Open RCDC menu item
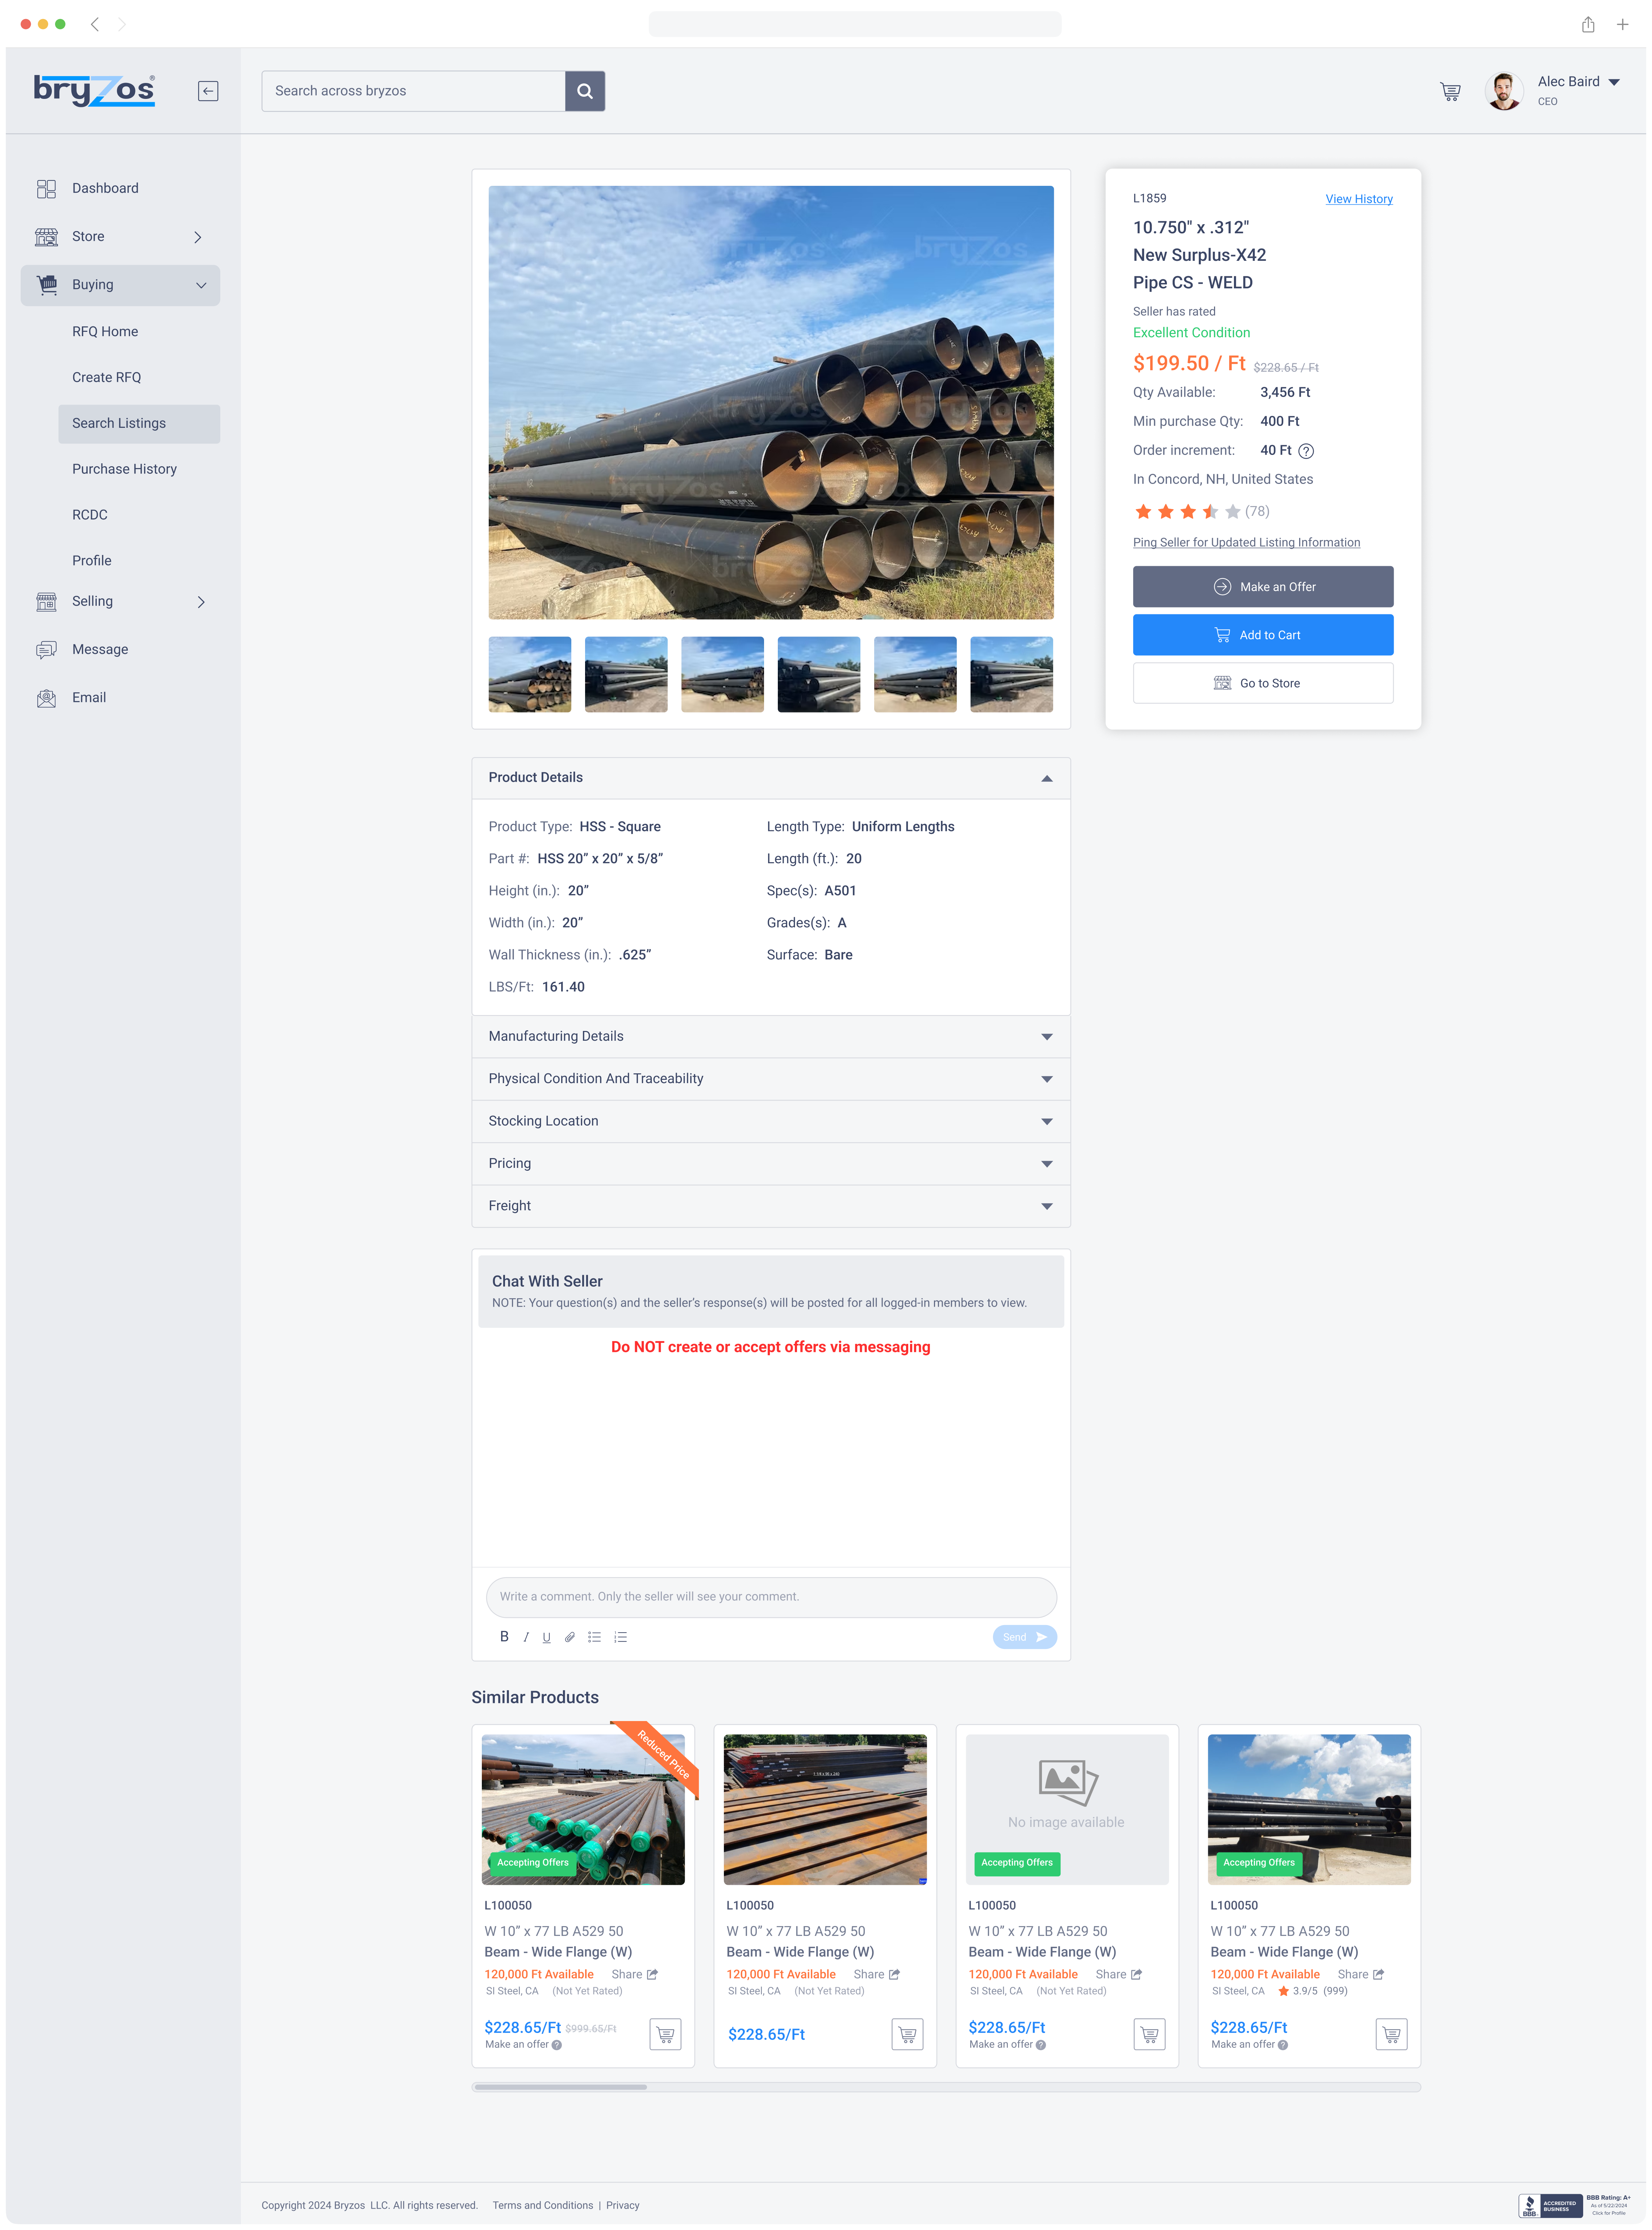 point(89,515)
